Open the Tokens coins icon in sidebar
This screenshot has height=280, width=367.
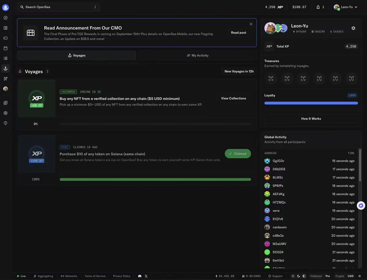click(x=6, y=38)
